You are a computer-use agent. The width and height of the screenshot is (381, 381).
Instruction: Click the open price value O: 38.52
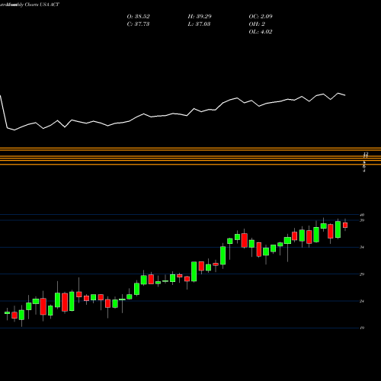pos(138,17)
